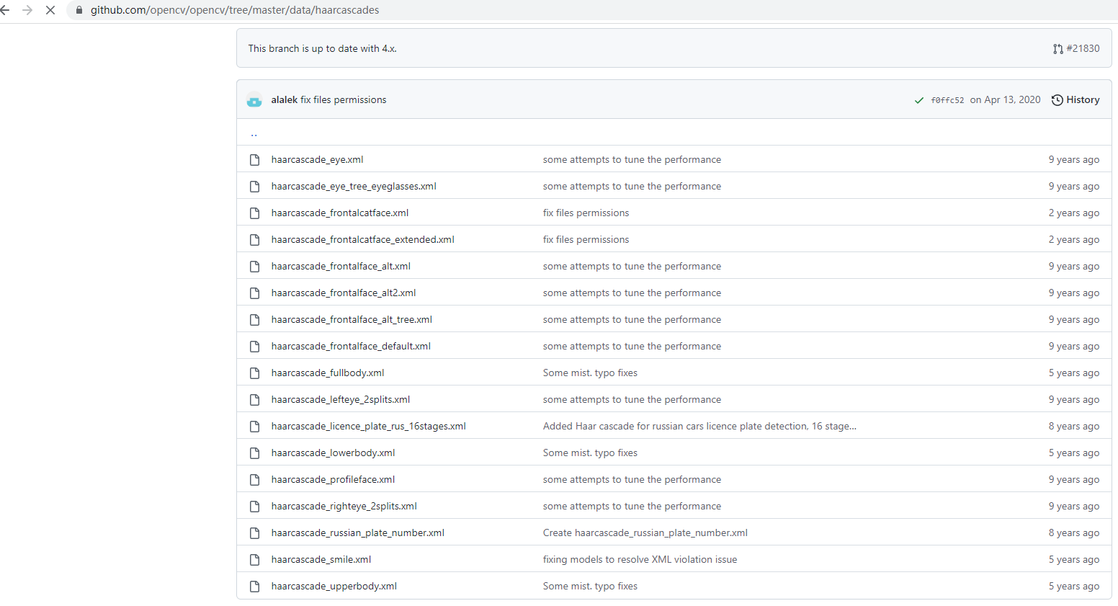This screenshot has height=606, width=1118.
Task: Open 'Create haarcascade_russian_plate_number.xml' commit
Action: (645, 533)
